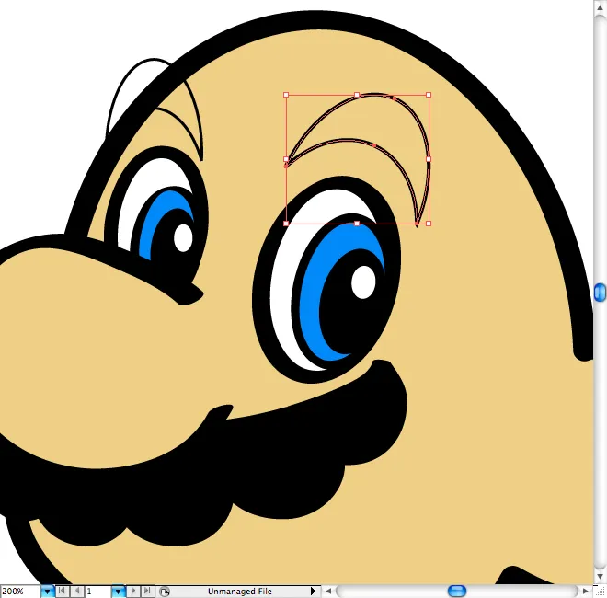The width and height of the screenshot is (607, 598).
Task: Click the horizontal scrollbar right arrow
Action: tap(585, 592)
